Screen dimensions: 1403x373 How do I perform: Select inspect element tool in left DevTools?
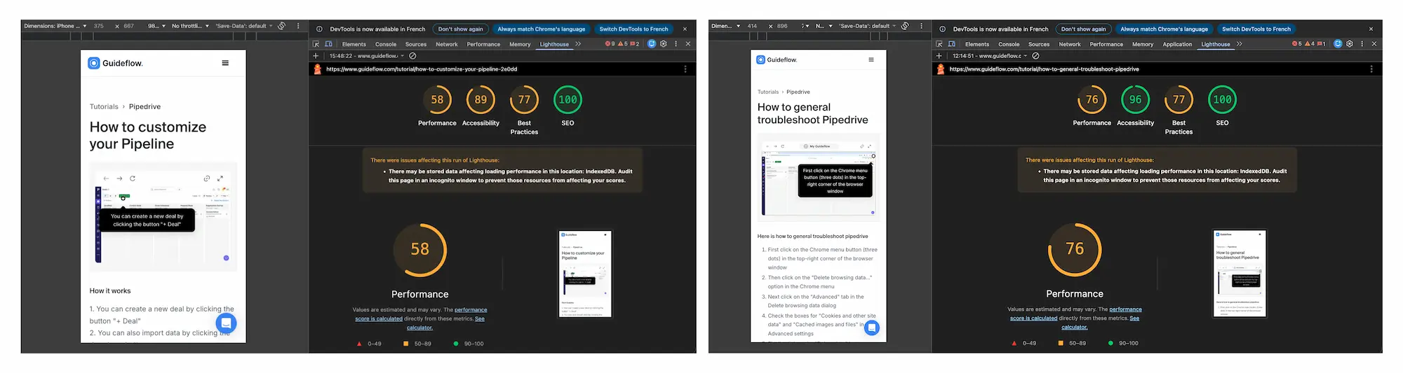[316, 43]
